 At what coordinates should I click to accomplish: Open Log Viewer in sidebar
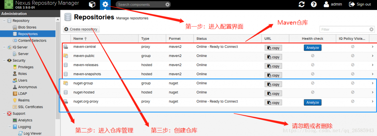32,133
